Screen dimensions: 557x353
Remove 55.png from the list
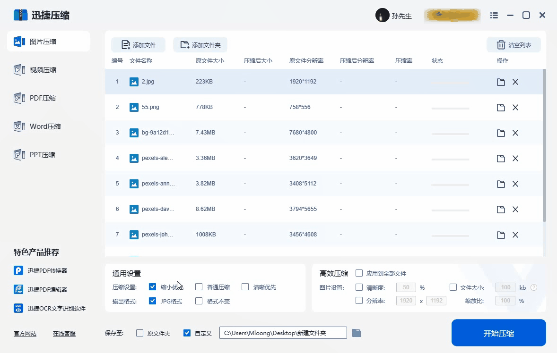(515, 108)
